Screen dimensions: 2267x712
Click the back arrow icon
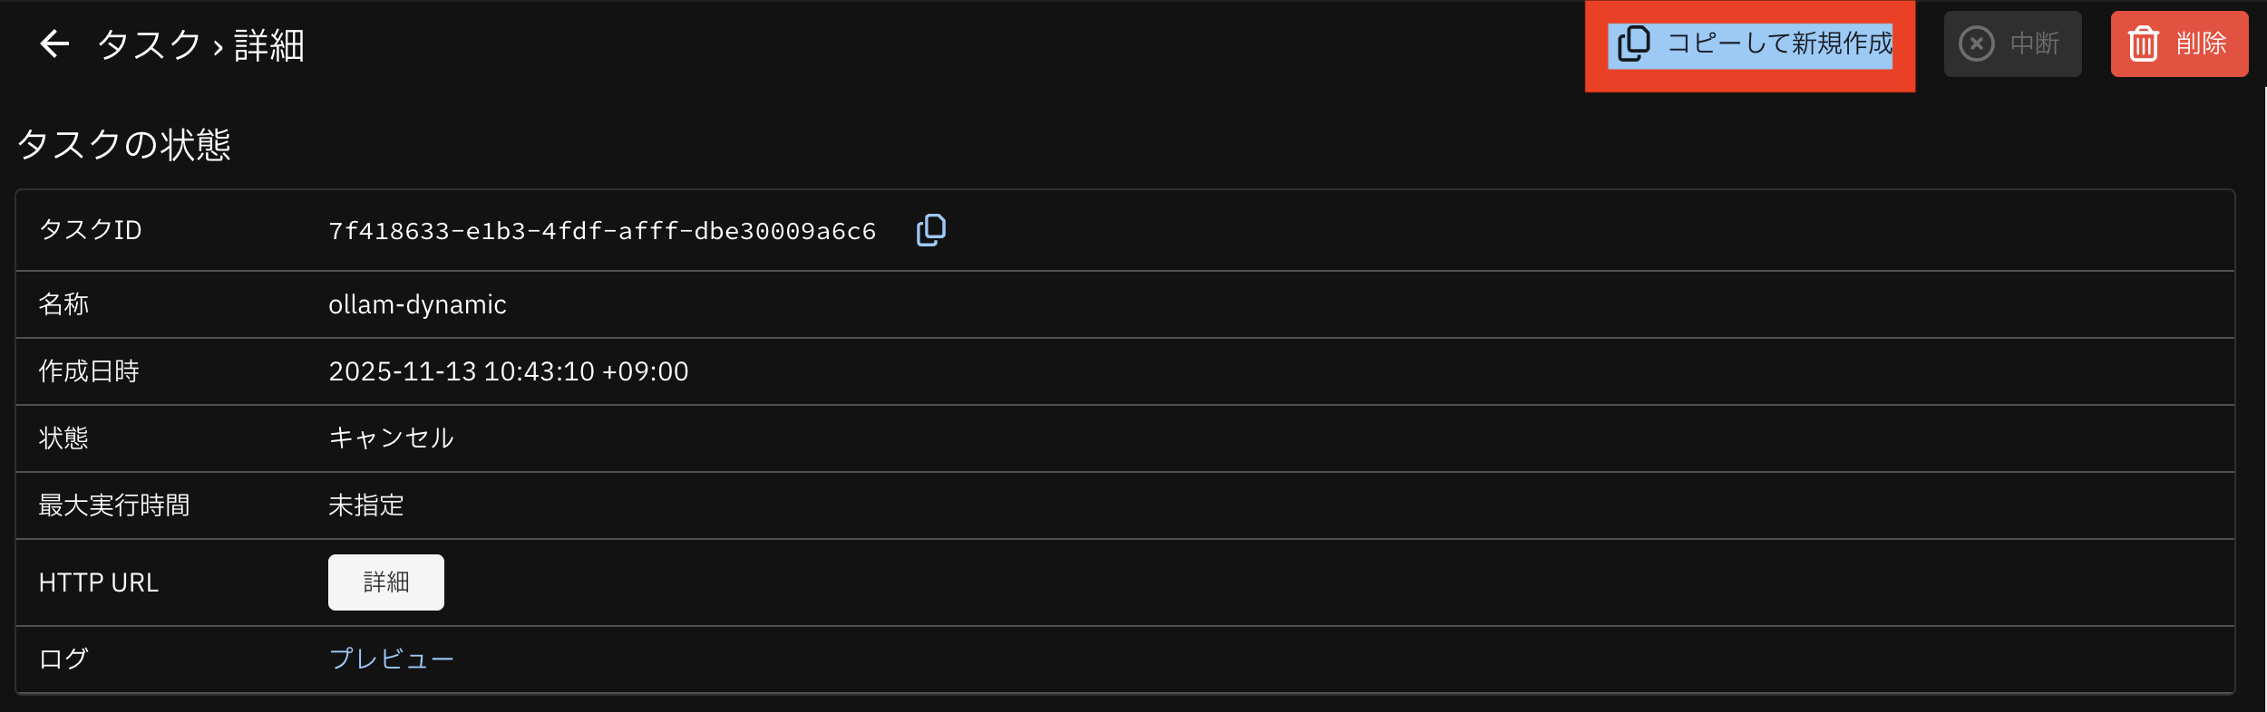click(x=54, y=43)
